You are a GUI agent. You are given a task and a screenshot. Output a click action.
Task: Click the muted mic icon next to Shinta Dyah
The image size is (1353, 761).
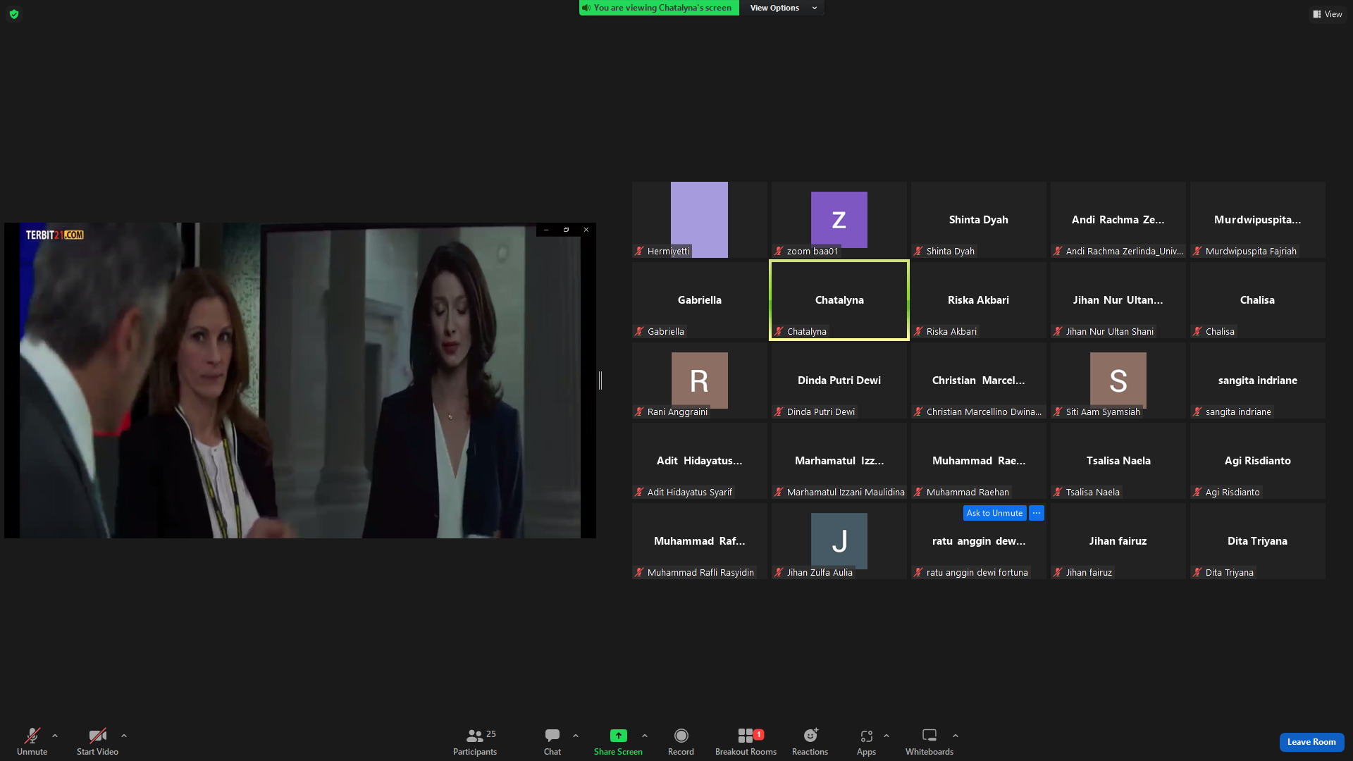918,251
